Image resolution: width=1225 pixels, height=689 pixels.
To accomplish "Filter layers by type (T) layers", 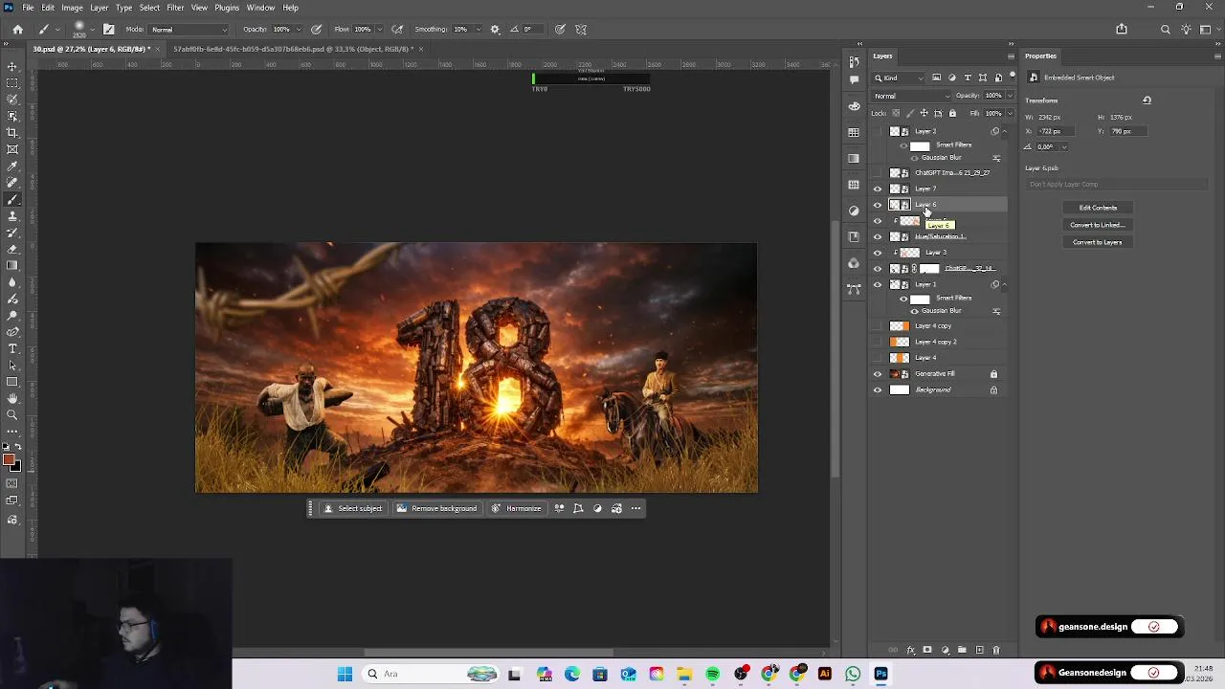I will point(968,78).
